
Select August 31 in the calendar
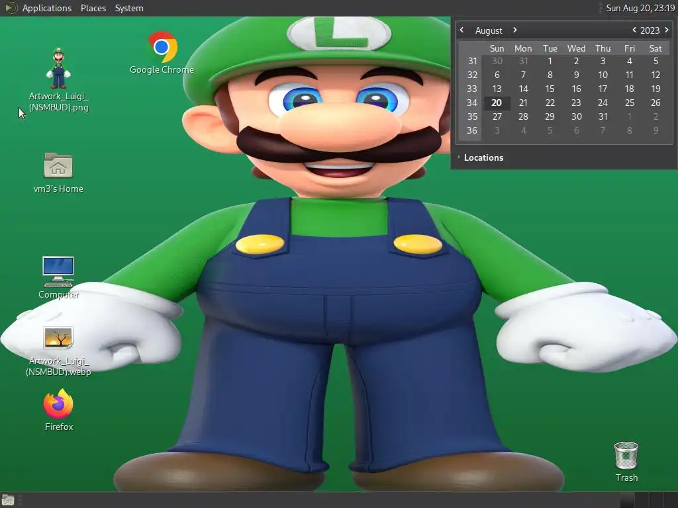pos(603,116)
